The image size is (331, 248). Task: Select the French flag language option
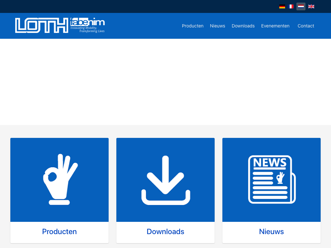click(x=291, y=6)
